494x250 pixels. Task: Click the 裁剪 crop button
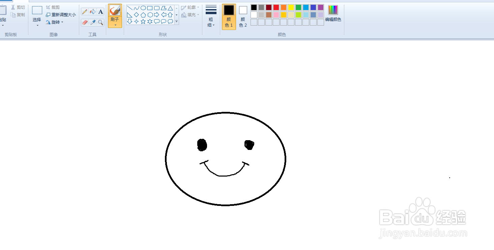point(53,7)
